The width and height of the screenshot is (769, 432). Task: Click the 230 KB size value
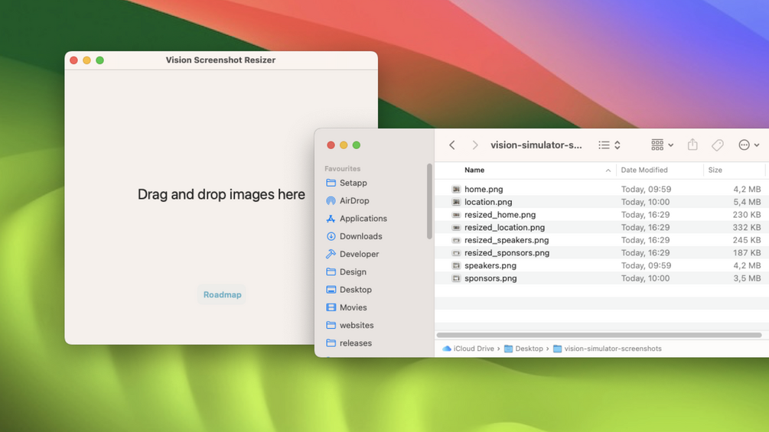747,215
